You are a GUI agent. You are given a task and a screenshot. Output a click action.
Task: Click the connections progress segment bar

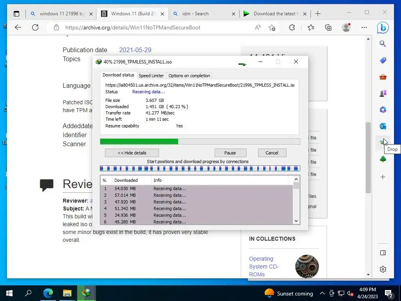[200, 169]
